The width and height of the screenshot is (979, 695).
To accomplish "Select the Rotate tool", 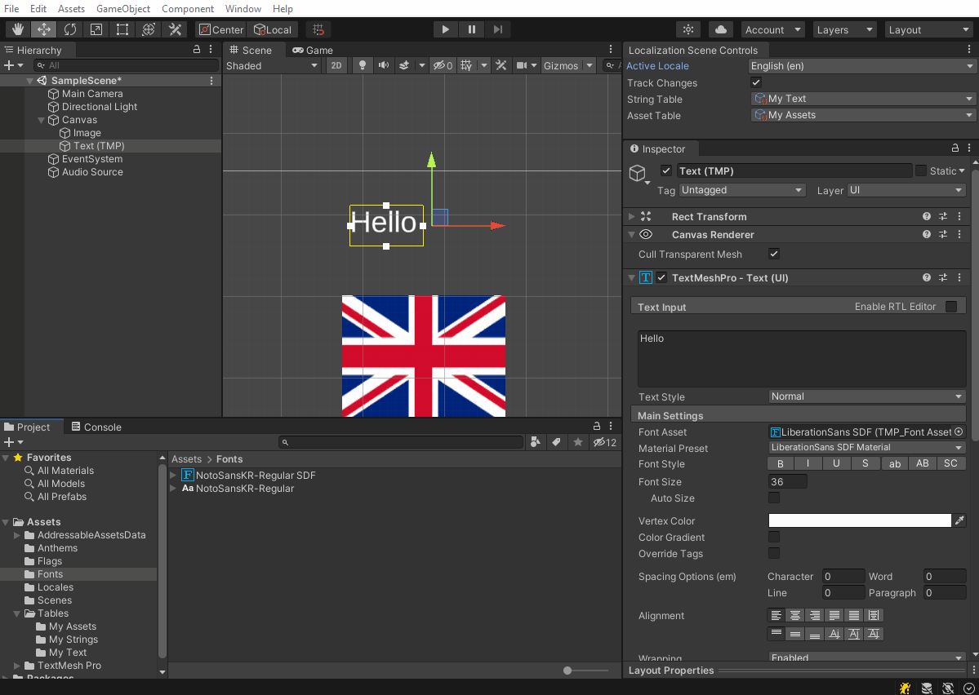I will point(69,29).
